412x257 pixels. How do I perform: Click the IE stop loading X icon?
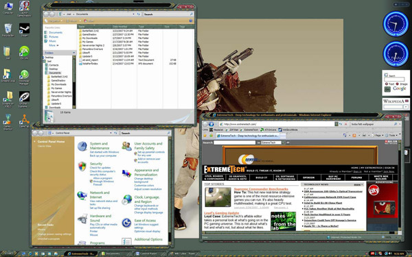(346, 124)
